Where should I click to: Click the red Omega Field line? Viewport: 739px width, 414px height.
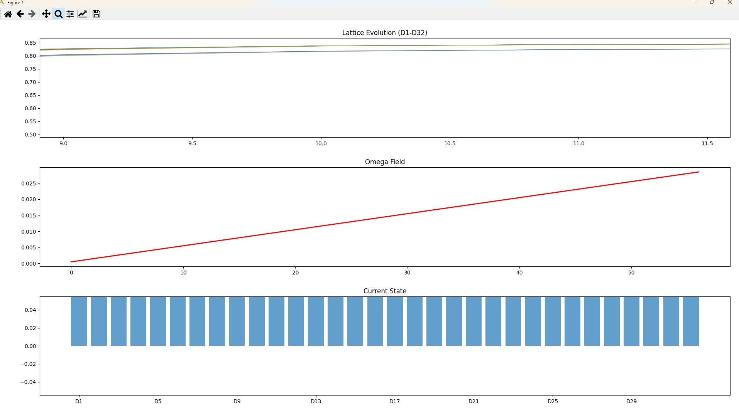coord(385,217)
